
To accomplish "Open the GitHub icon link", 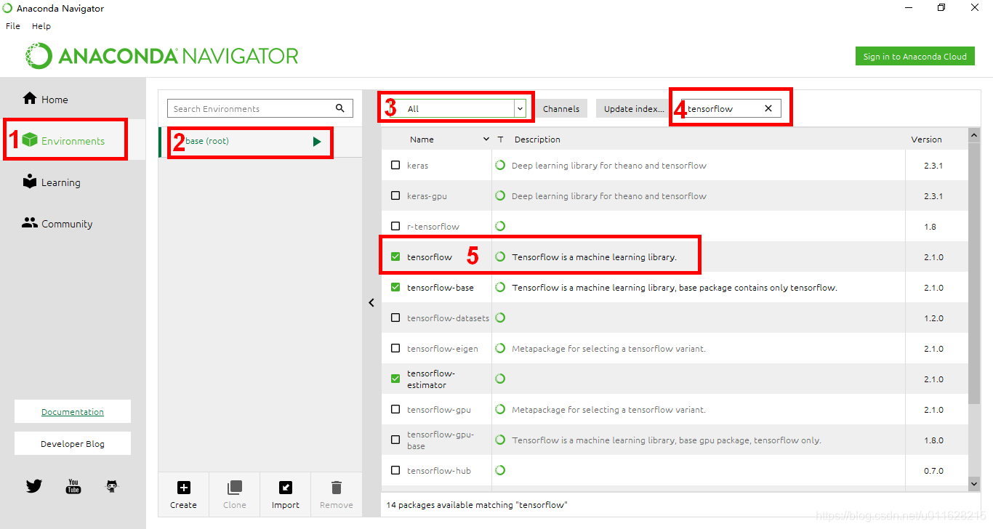I will pyautogui.click(x=112, y=486).
